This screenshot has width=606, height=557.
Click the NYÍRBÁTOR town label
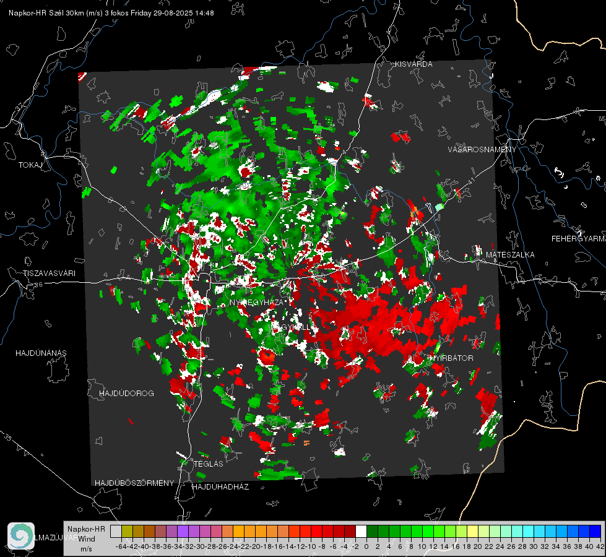point(451,358)
